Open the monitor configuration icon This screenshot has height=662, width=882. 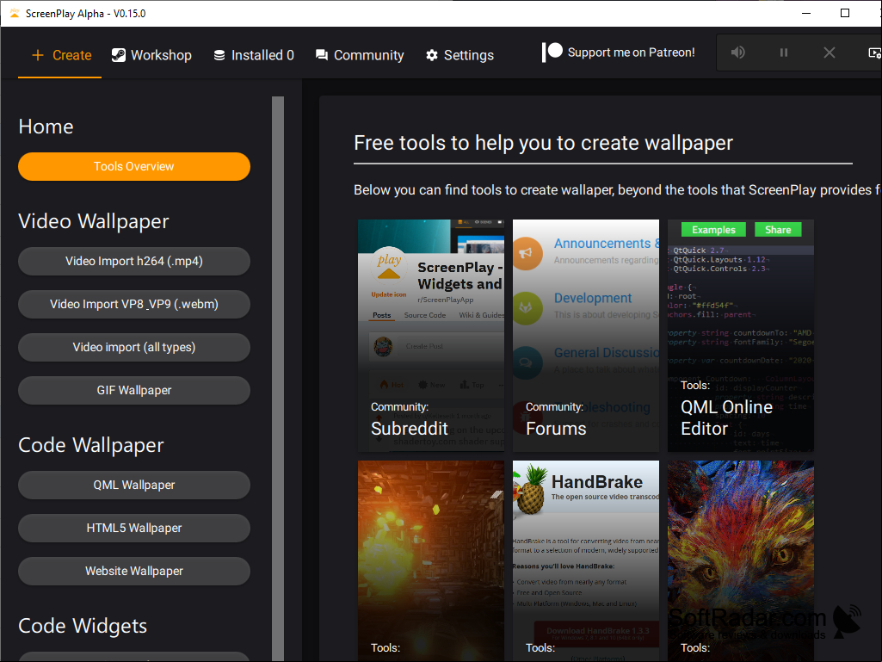[875, 53]
